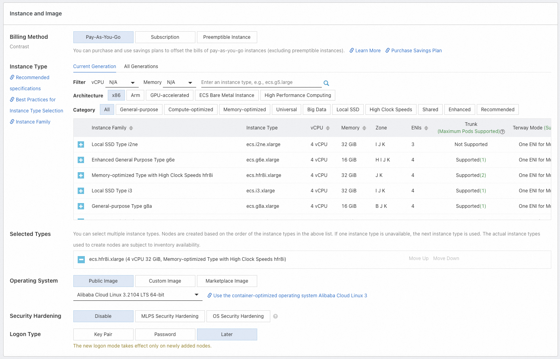Filter category by Shared
560x359 pixels.
coord(430,110)
